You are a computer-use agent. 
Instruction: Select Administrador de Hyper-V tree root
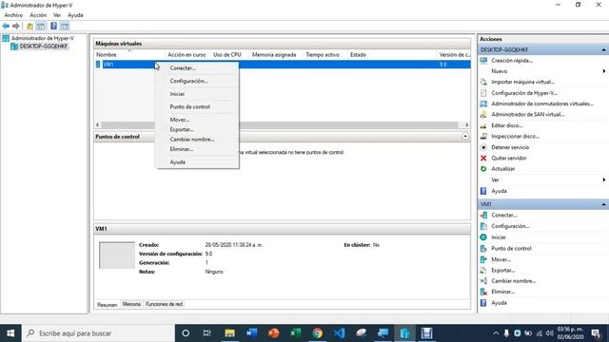point(42,38)
